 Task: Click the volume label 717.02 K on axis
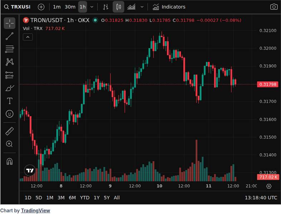268,177
